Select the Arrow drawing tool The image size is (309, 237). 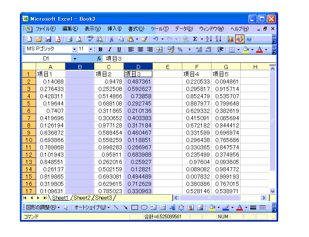coord(125,207)
